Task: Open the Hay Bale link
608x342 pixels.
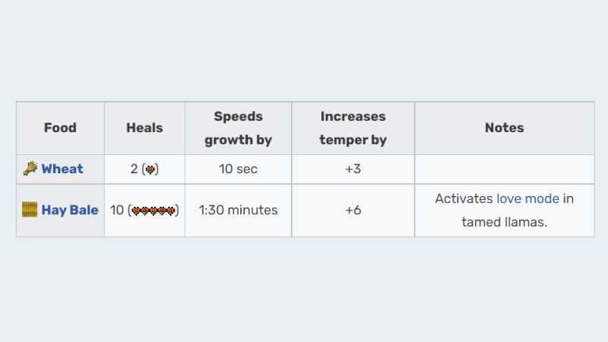Action: (x=70, y=210)
